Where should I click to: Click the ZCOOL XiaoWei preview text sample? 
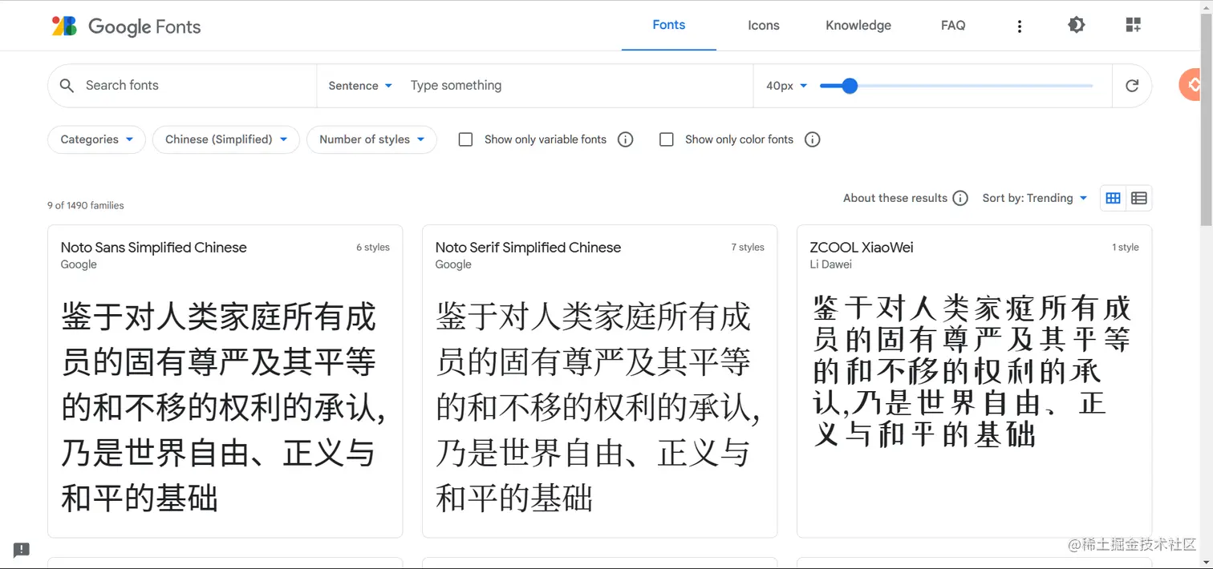(x=972, y=370)
